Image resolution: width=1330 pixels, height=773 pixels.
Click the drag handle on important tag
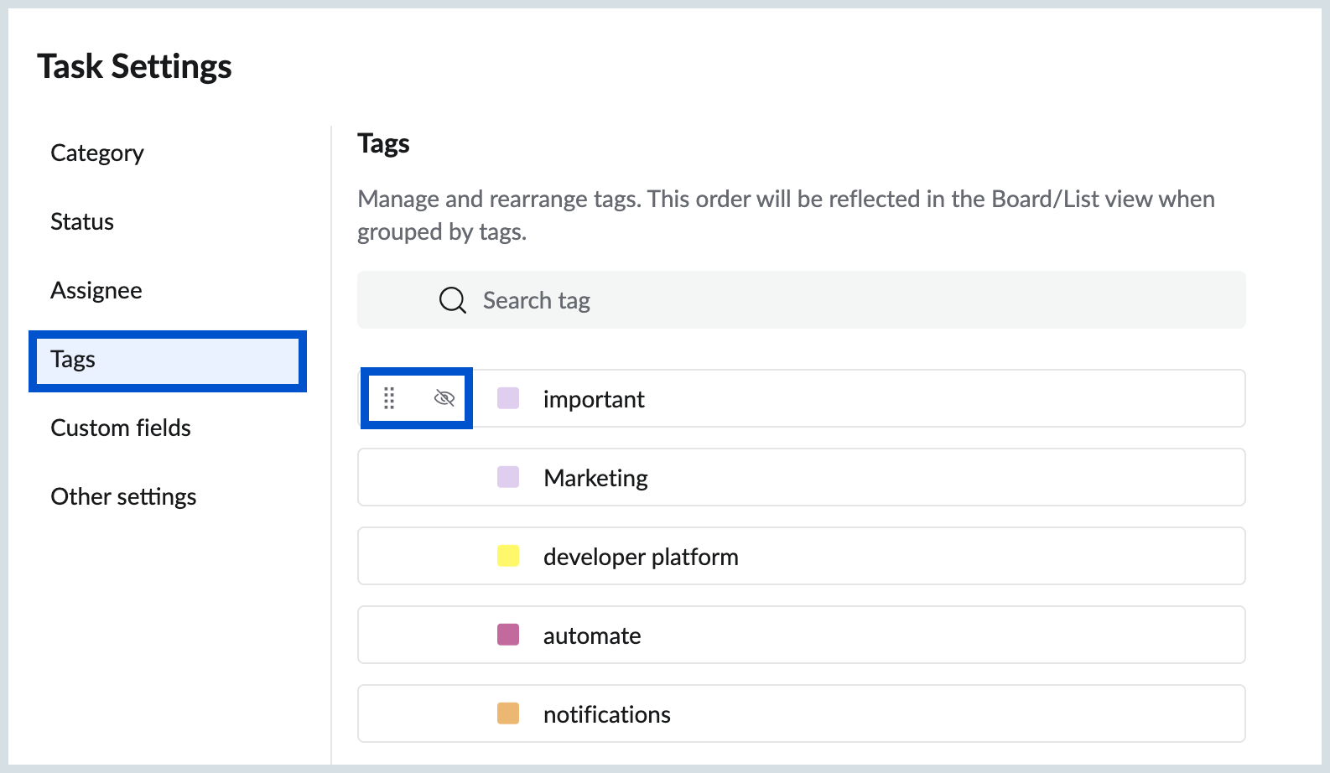pos(389,398)
